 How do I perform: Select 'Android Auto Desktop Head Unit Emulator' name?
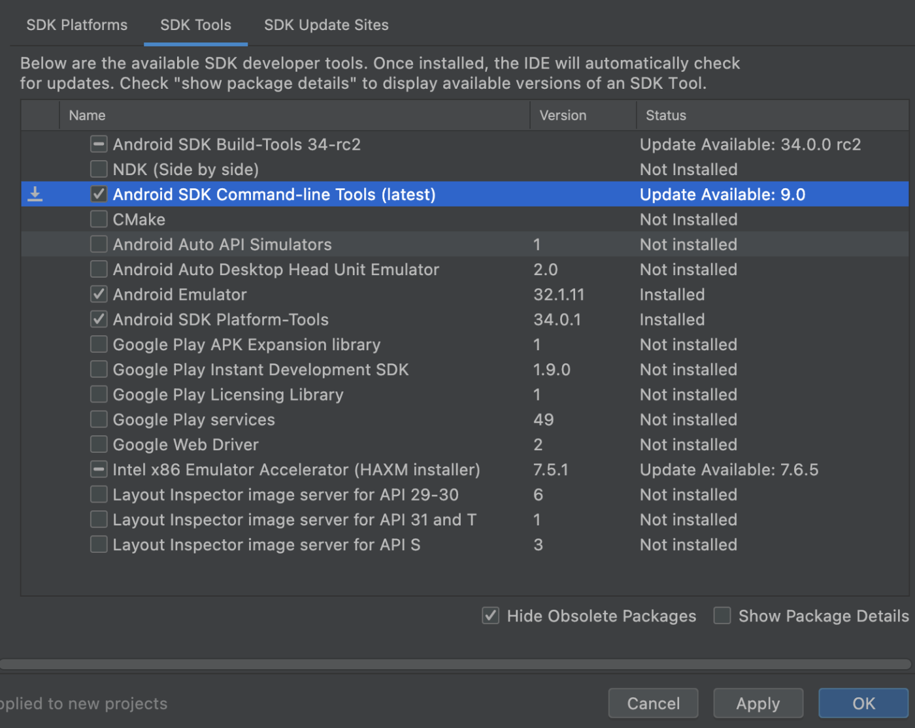click(x=276, y=269)
